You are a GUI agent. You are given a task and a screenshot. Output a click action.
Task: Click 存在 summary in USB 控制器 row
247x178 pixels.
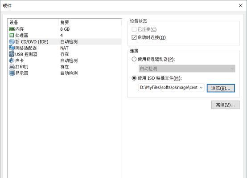click(65, 54)
